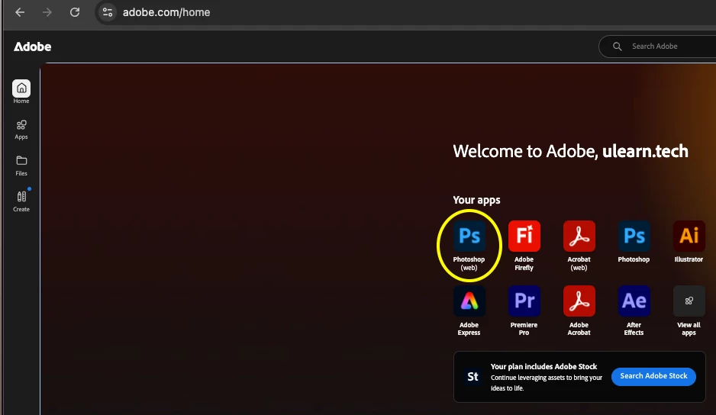The width and height of the screenshot is (716, 415).
Task: Open site information icon in address bar
Action: [108, 12]
